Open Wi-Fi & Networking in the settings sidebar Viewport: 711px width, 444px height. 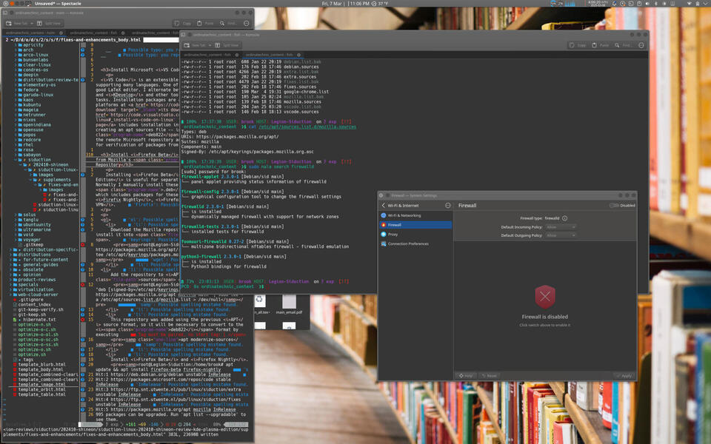point(415,215)
